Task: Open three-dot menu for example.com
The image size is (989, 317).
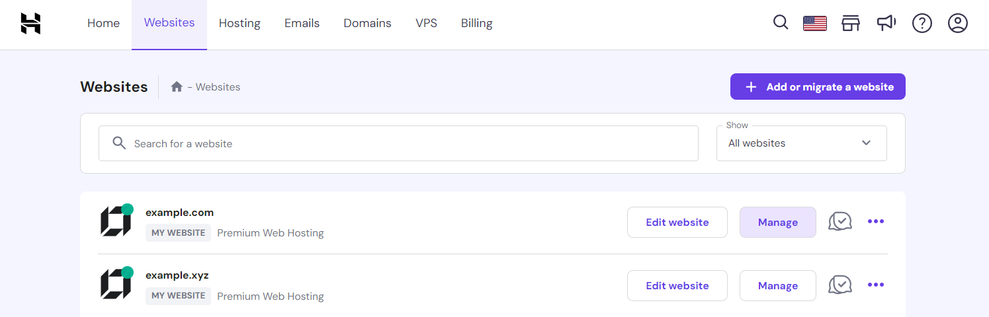Action: [876, 222]
